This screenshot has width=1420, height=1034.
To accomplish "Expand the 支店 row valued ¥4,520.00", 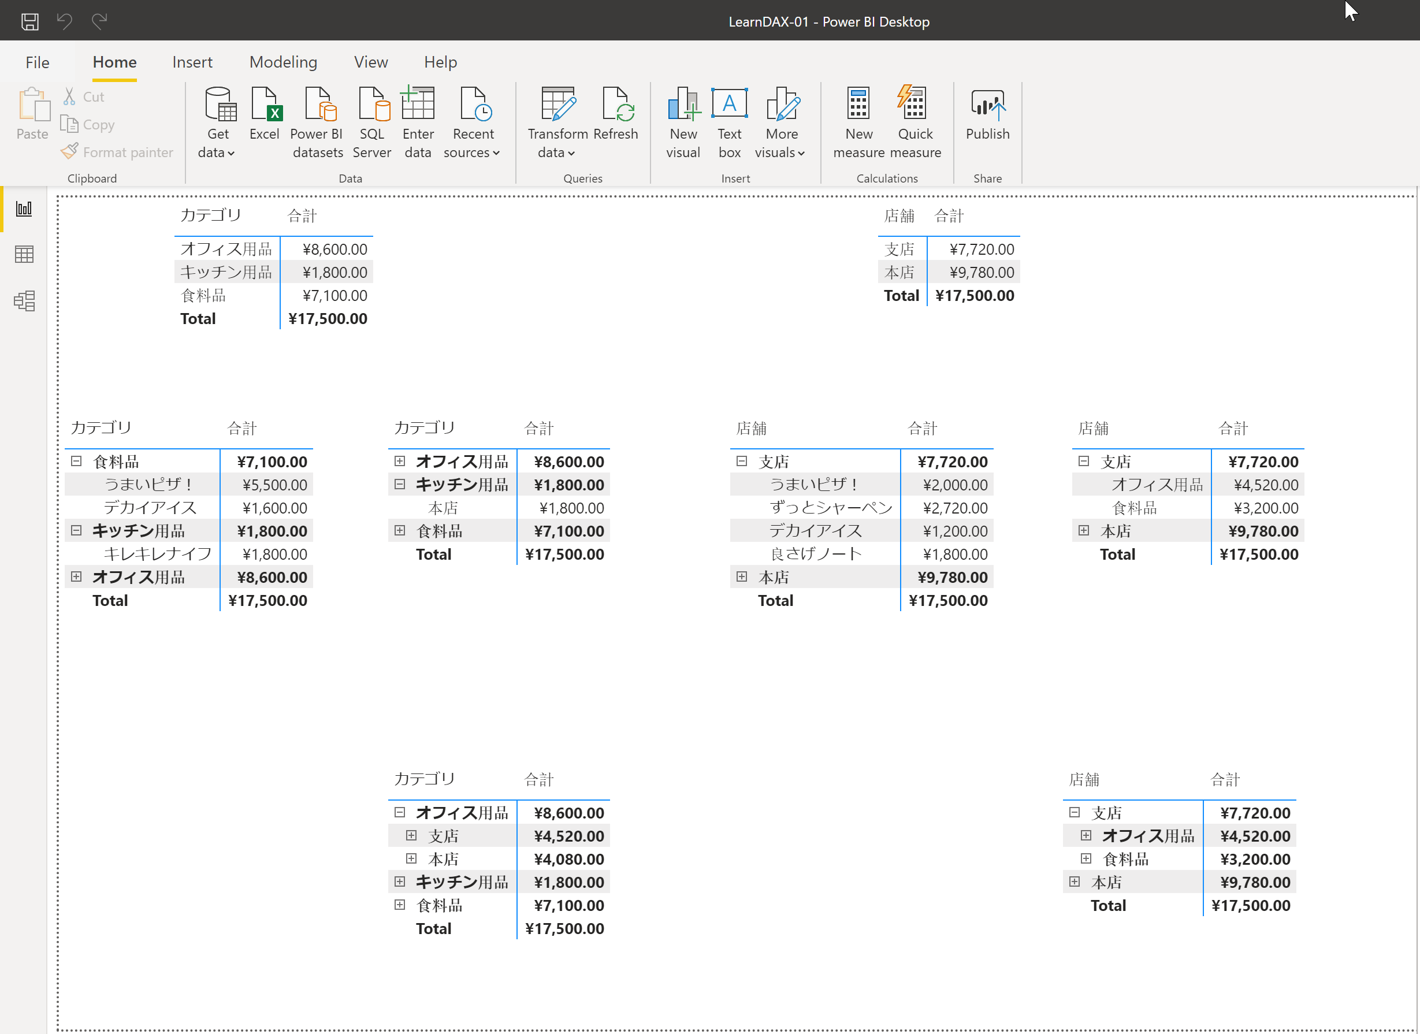I will click(x=411, y=836).
